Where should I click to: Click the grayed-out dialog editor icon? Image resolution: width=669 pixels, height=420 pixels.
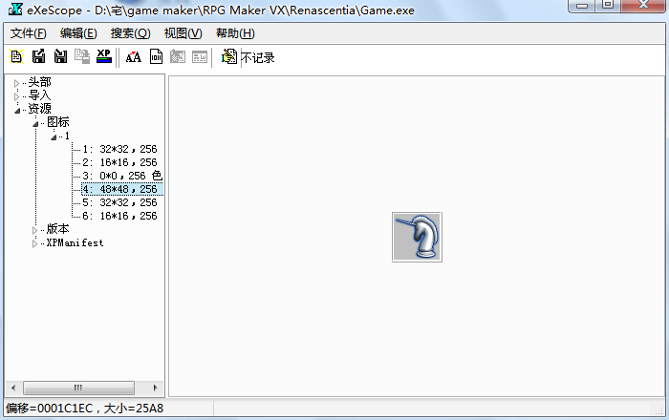(199, 56)
